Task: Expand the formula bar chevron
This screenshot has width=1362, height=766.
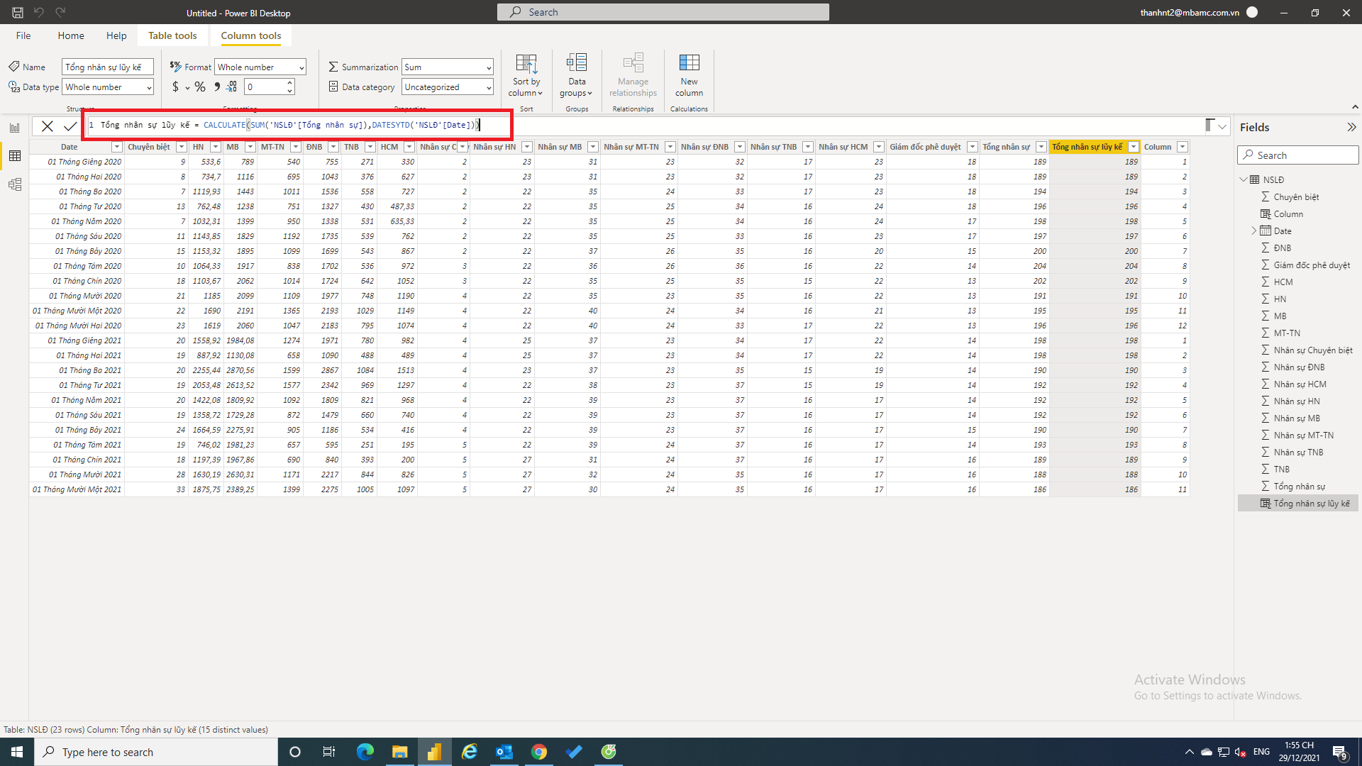Action: click(1222, 126)
